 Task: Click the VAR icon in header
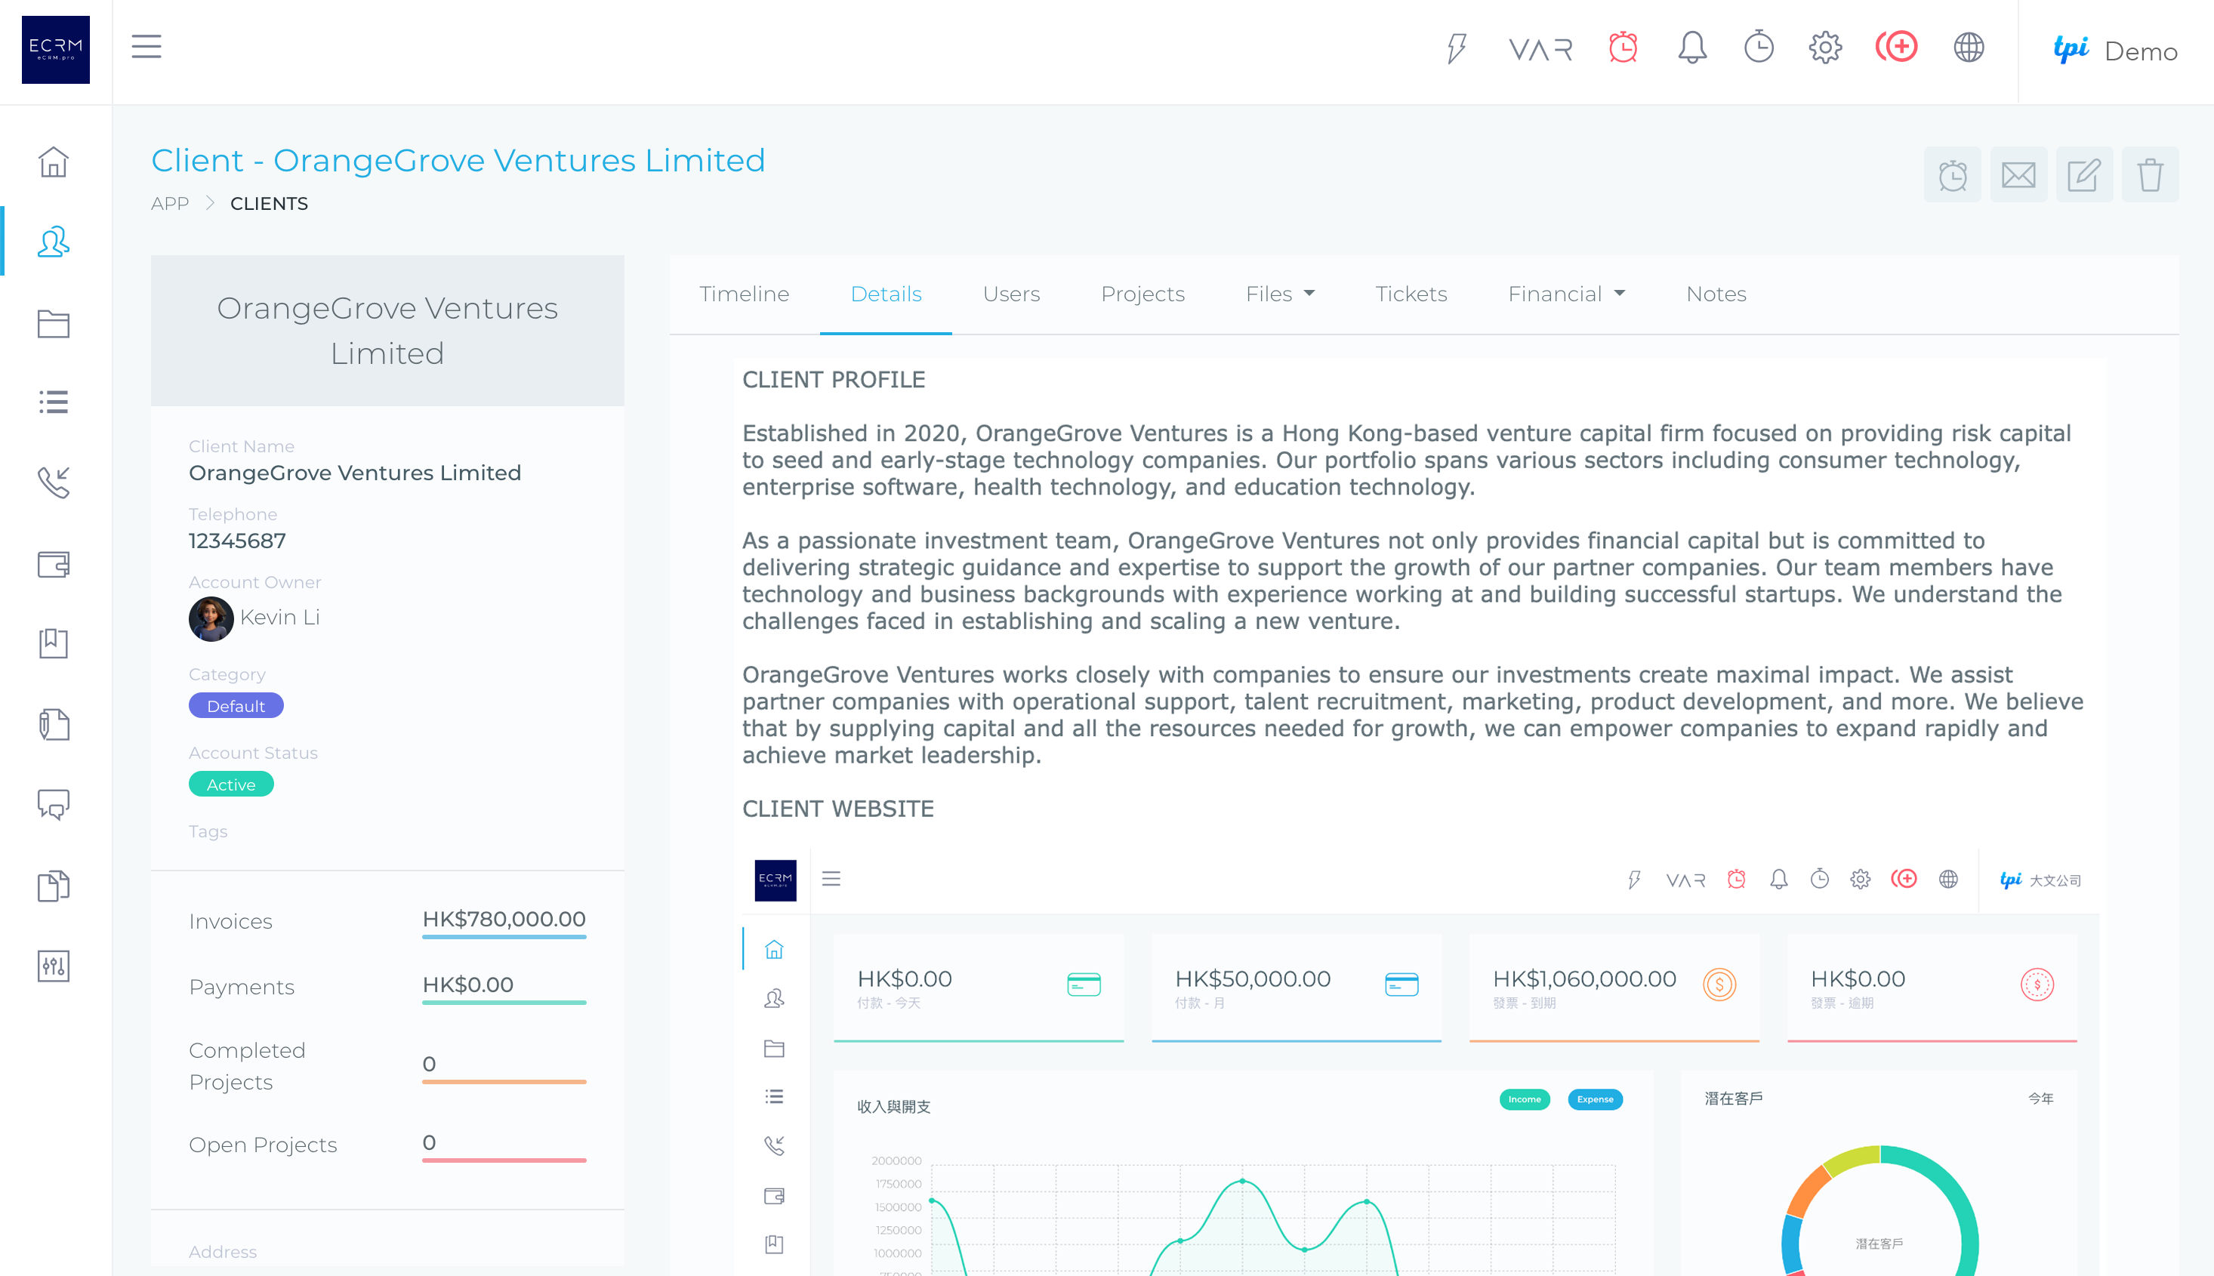[x=1540, y=49]
